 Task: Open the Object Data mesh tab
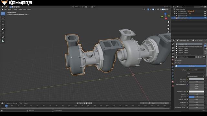(x=173, y=79)
